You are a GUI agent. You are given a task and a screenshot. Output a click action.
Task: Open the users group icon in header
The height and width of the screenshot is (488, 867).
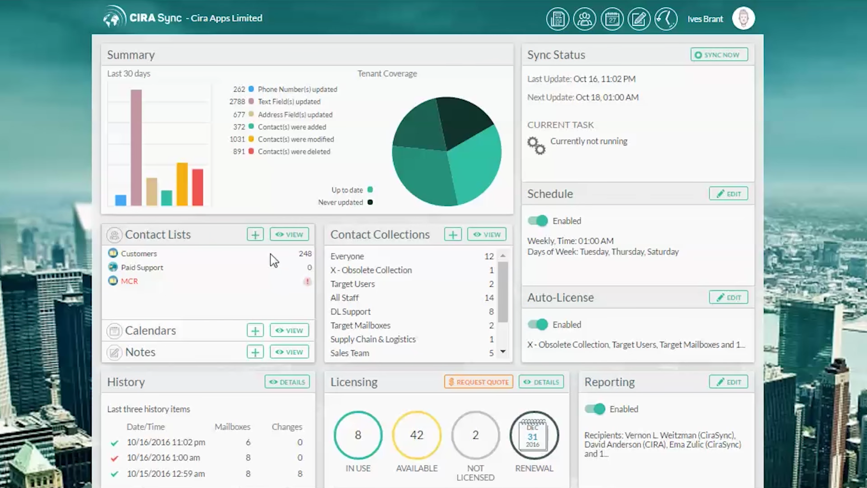(585, 19)
